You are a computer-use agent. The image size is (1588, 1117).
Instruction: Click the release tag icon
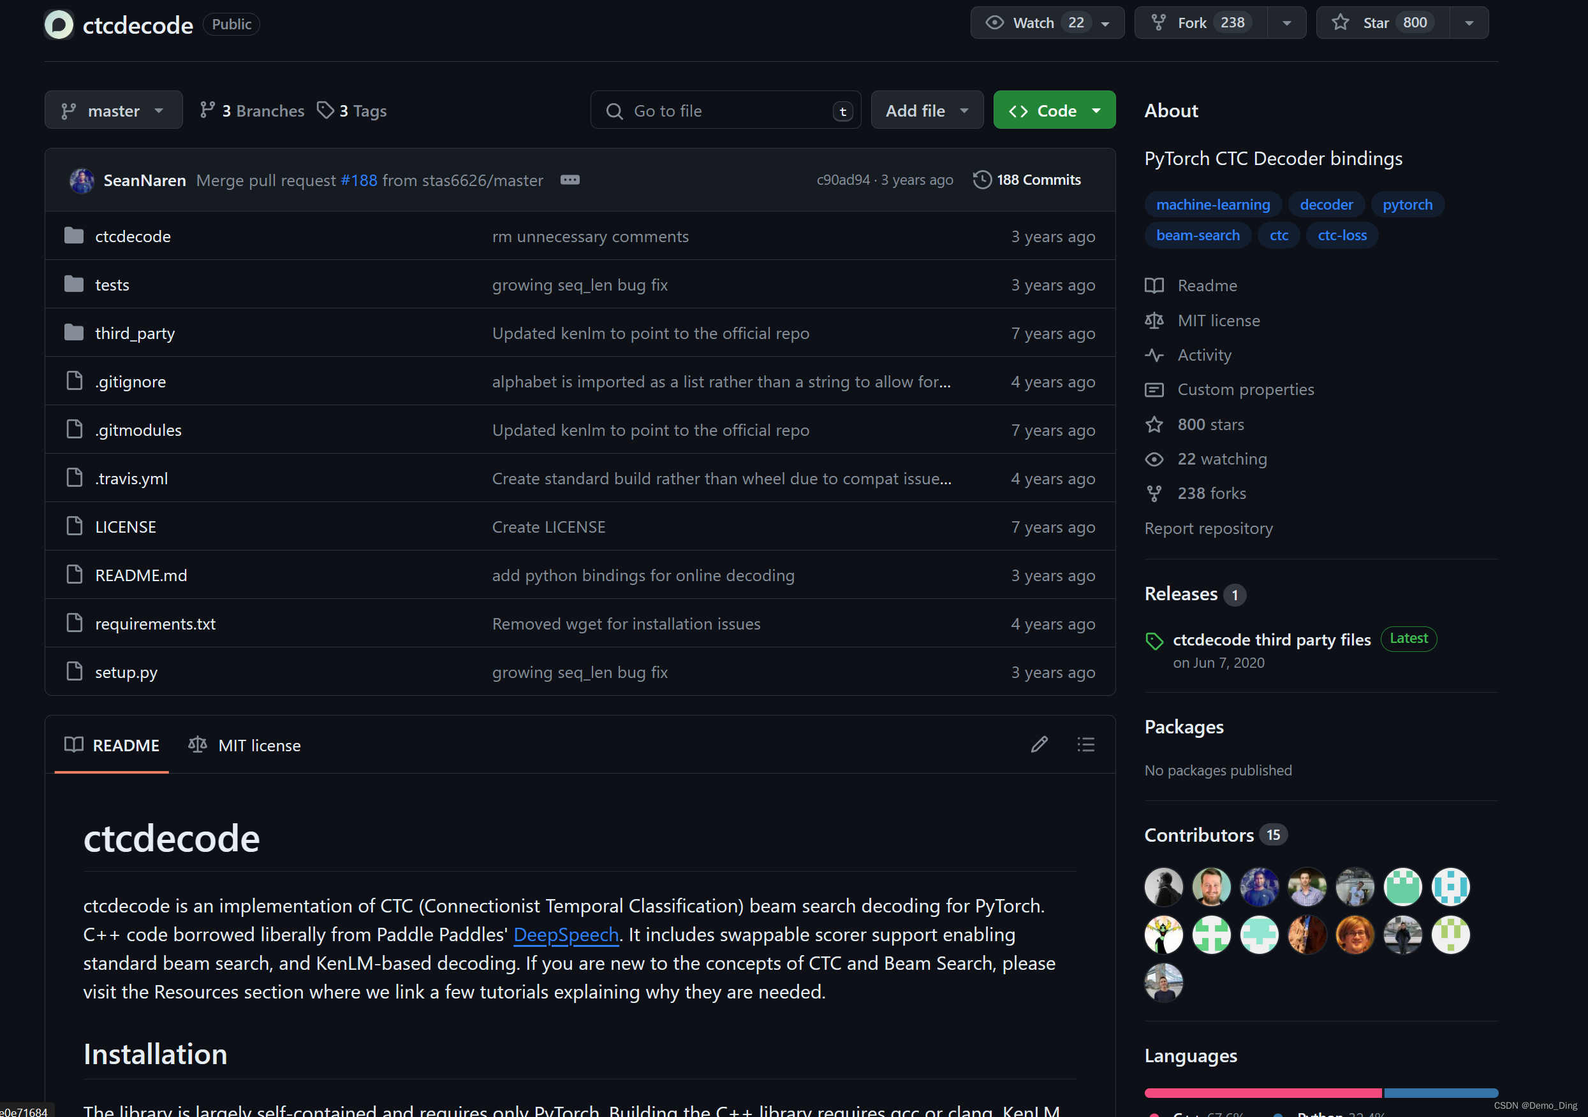tap(1154, 641)
